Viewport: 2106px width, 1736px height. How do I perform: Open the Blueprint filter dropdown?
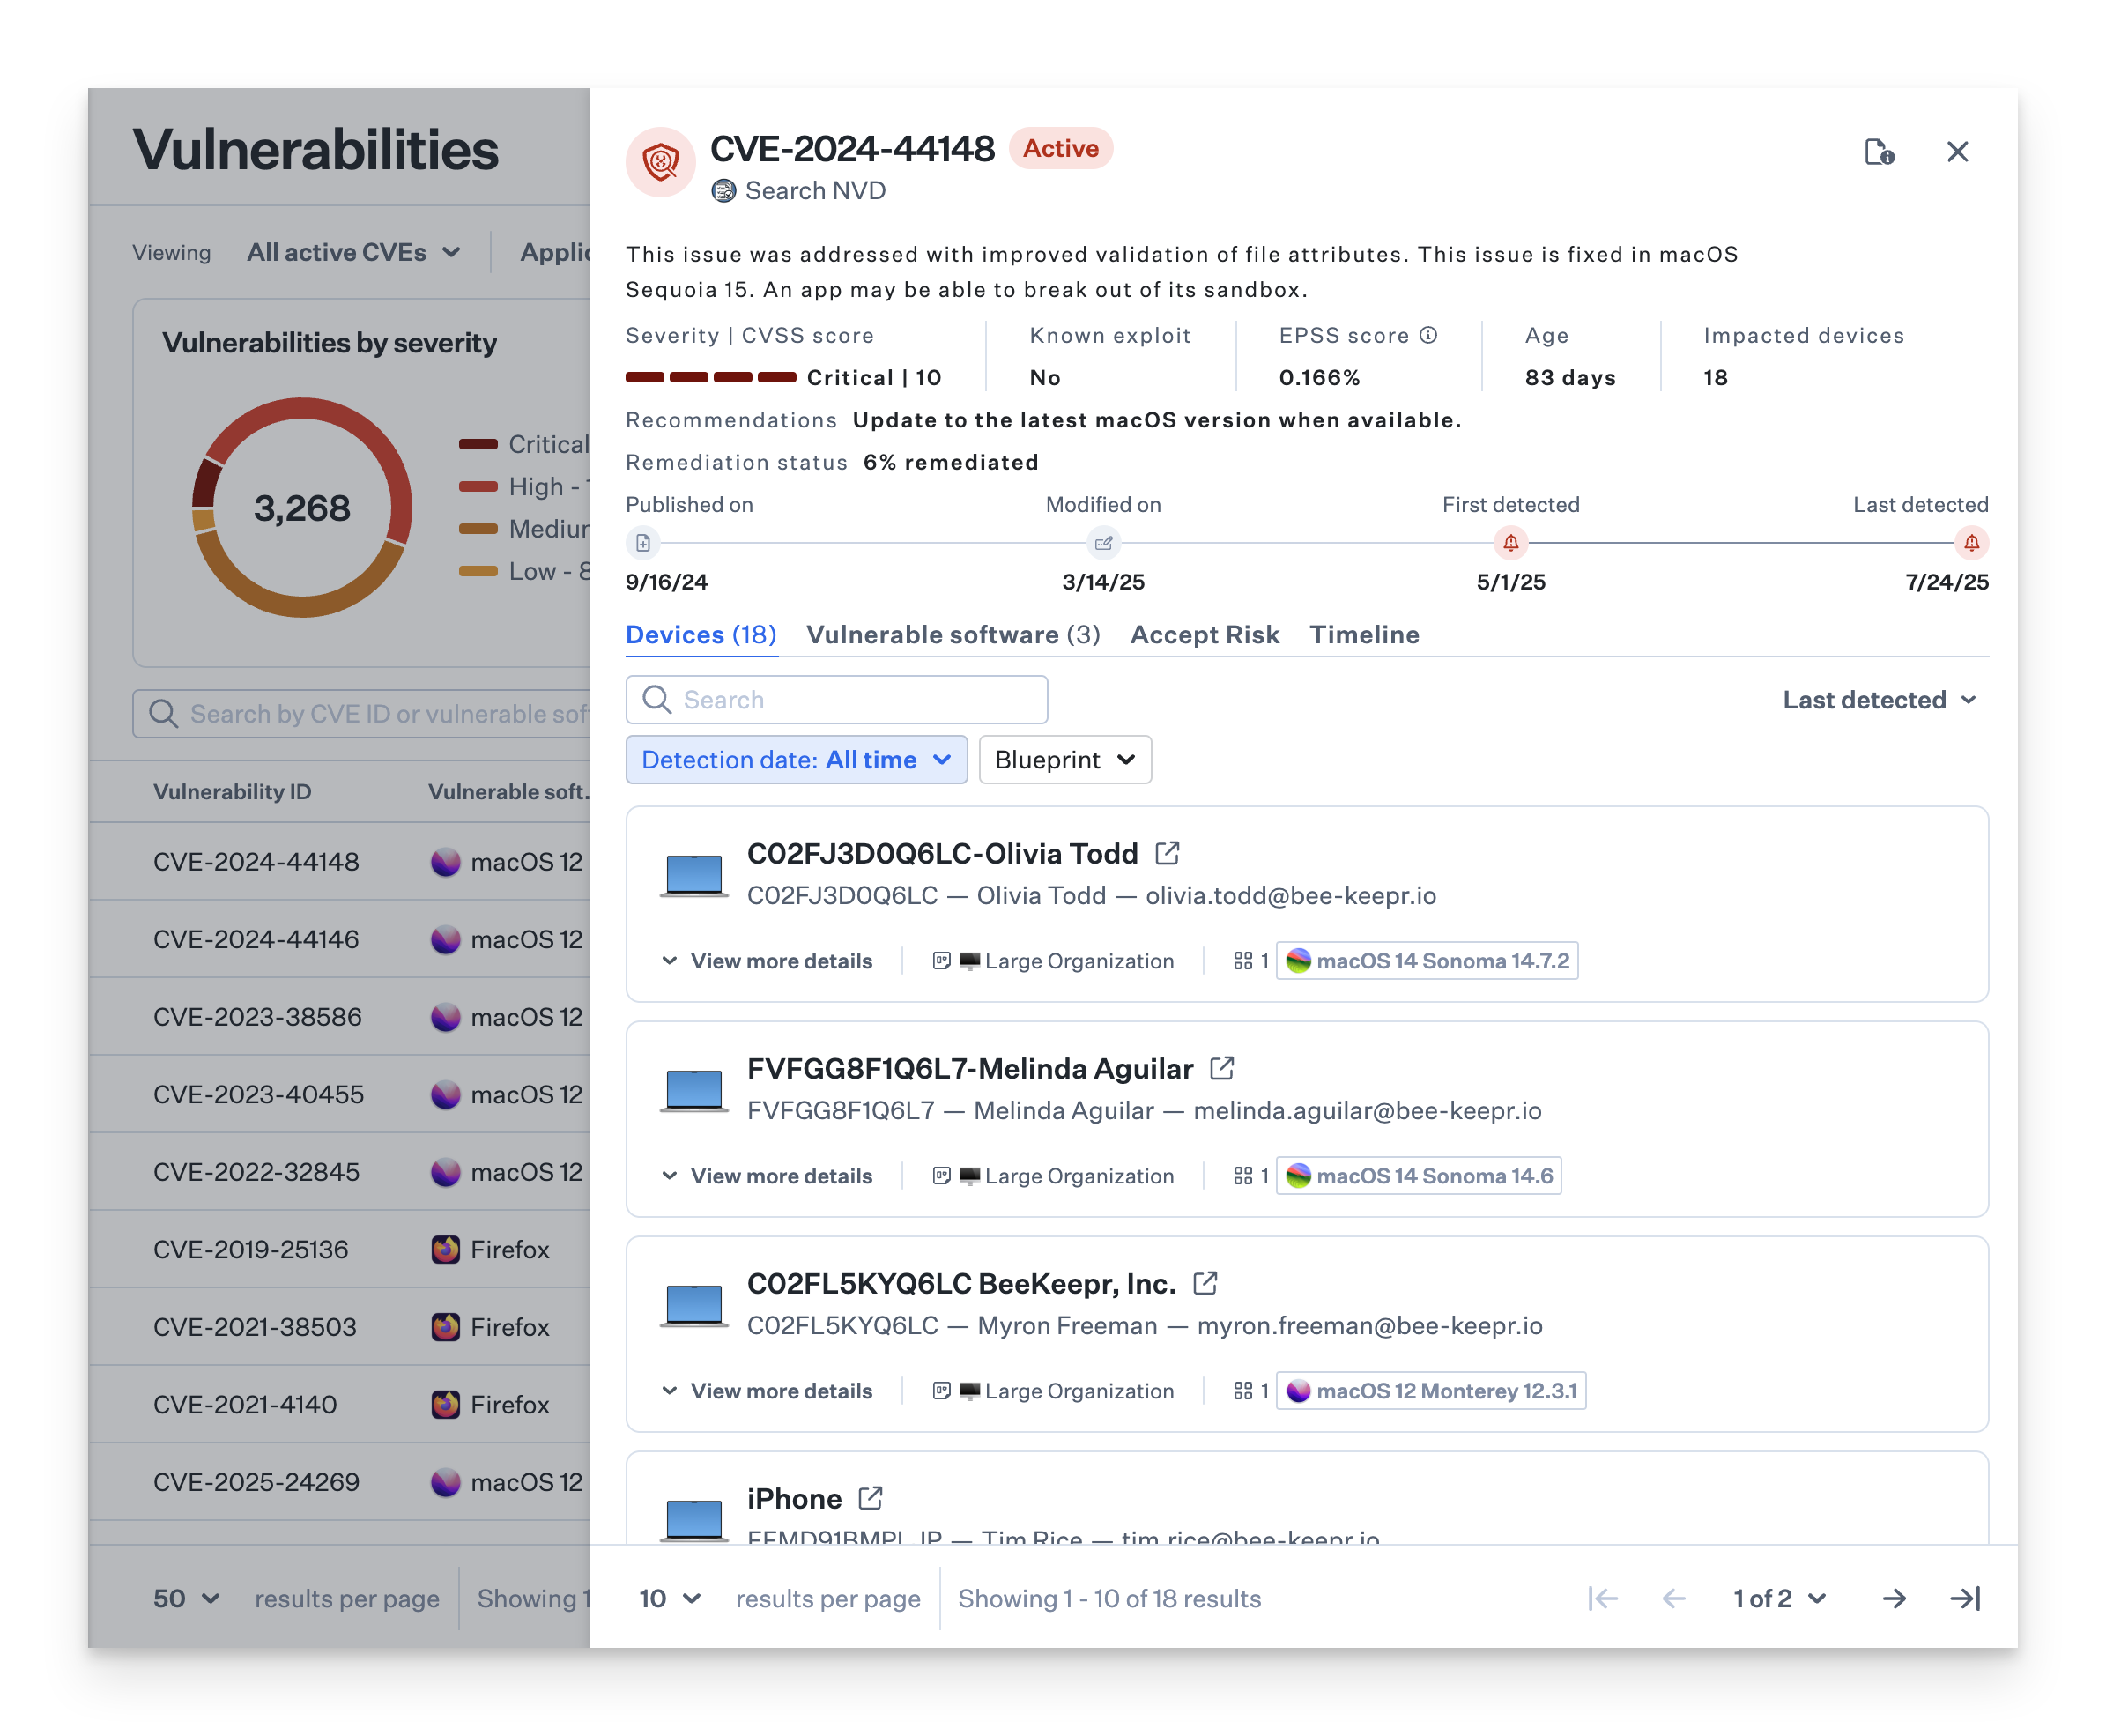pos(1064,760)
